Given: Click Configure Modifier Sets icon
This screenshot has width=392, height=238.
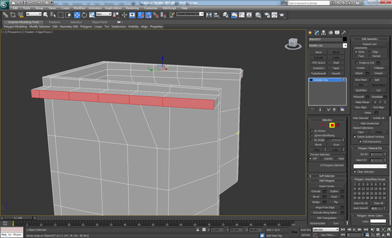Looking at the screenshot, I should (342, 110).
